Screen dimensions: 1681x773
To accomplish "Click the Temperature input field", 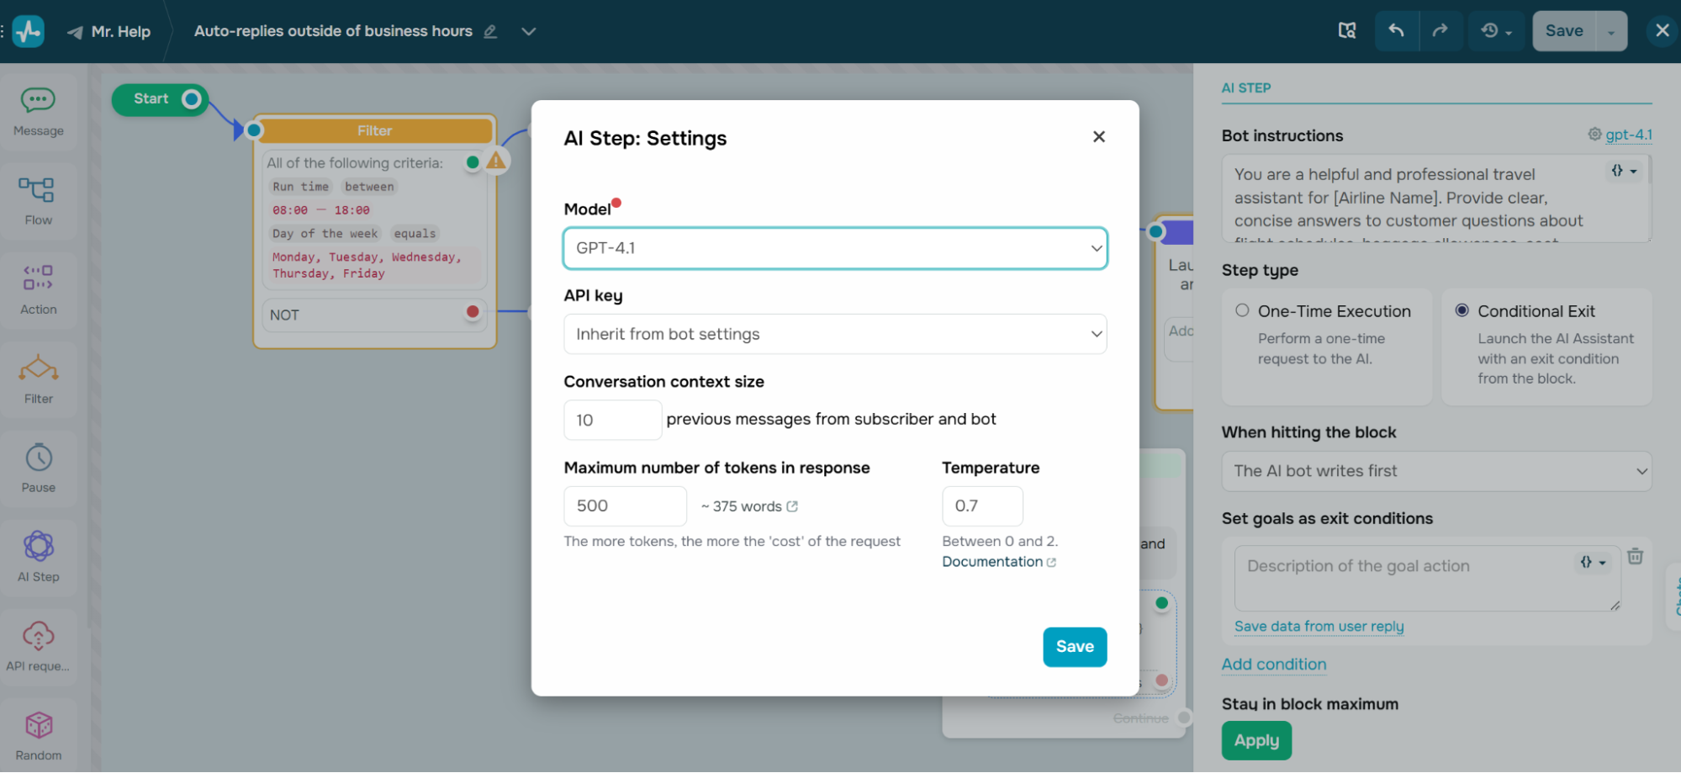I will click(x=982, y=506).
